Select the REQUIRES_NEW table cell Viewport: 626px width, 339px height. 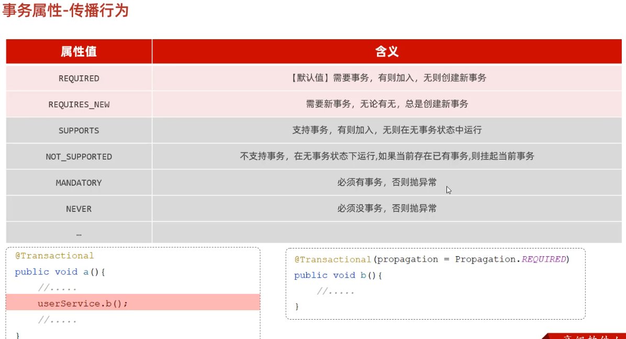click(x=79, y=105)
